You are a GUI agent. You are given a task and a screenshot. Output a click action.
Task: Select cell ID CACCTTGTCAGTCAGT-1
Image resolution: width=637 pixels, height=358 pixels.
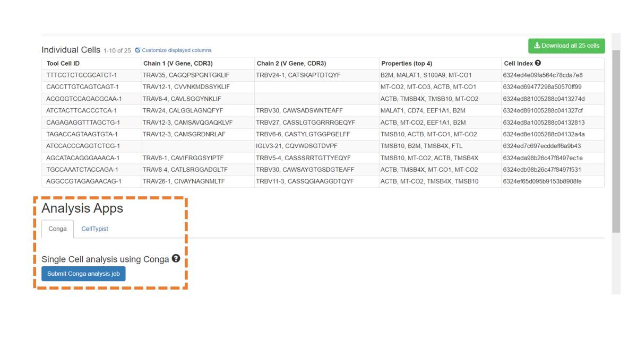pos(82,87)
